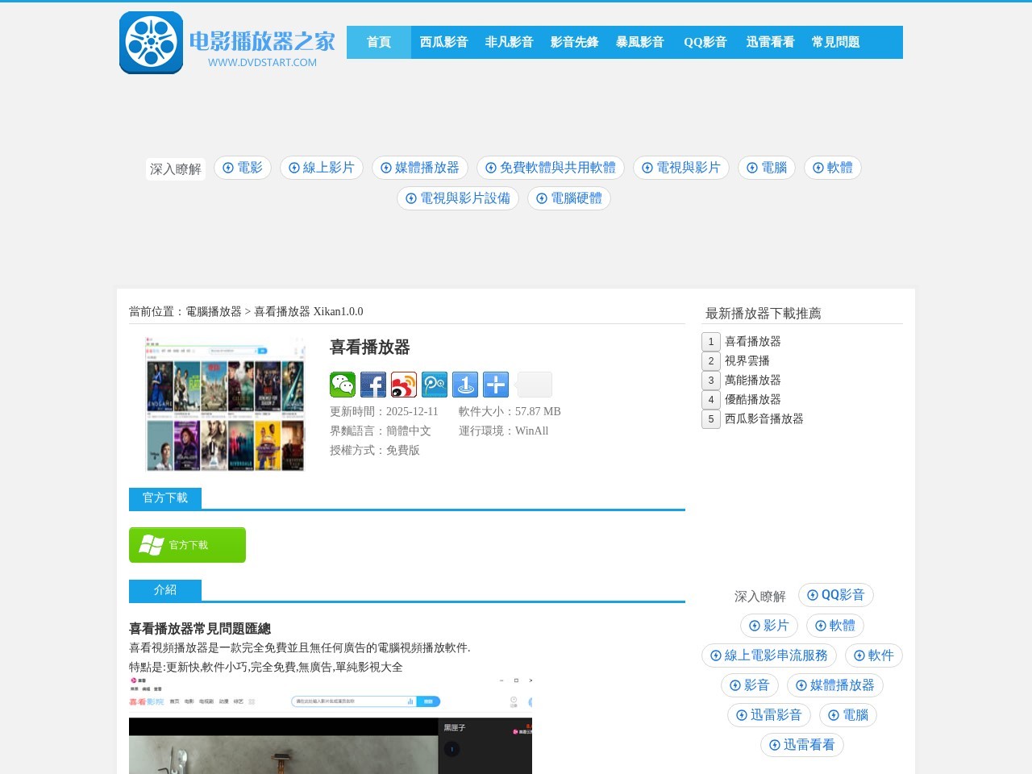The width and height of the screenshot is (1032, 774).
Task: Share via the WeChat icon
Action: tap(343, 385)
